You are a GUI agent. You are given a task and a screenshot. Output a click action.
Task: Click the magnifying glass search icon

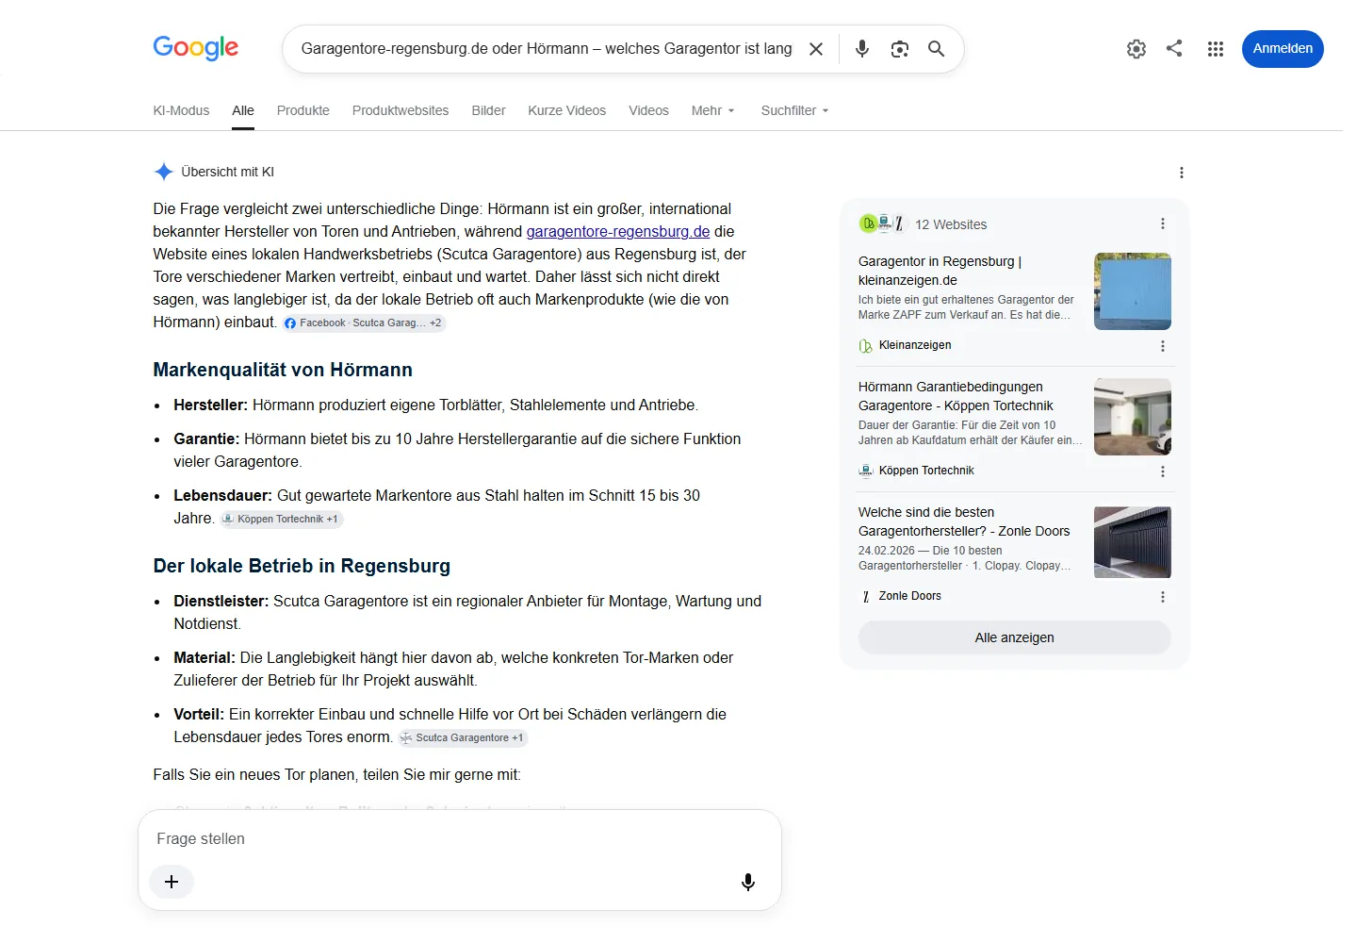coord(936,49)
